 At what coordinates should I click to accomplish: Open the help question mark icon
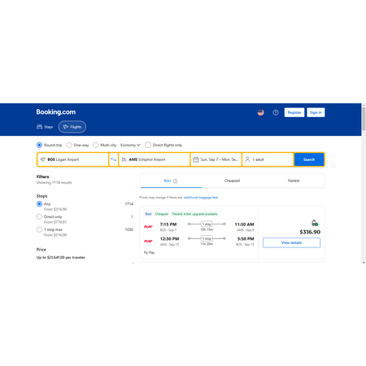pos(276,112)
